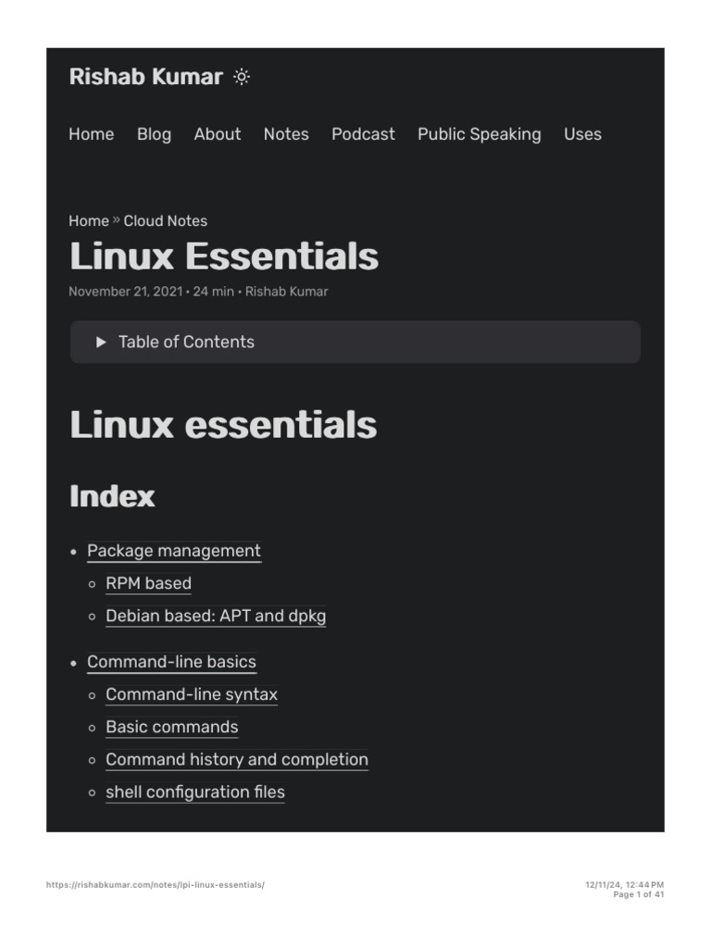Open the Home navigation item
The height and width of the screenshot is (948, 711).
click(x=92, y=134)
